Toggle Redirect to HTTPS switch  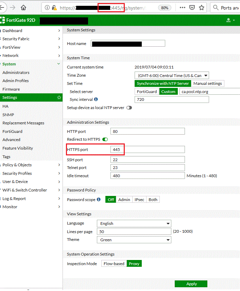105,139
